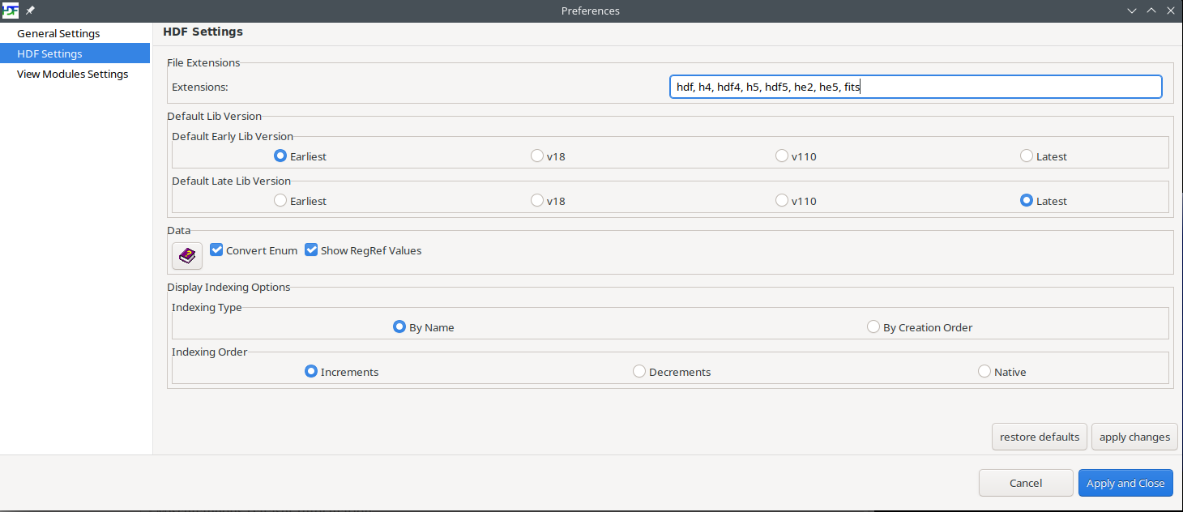Select By Creation Order indexing type

(873, 327)
